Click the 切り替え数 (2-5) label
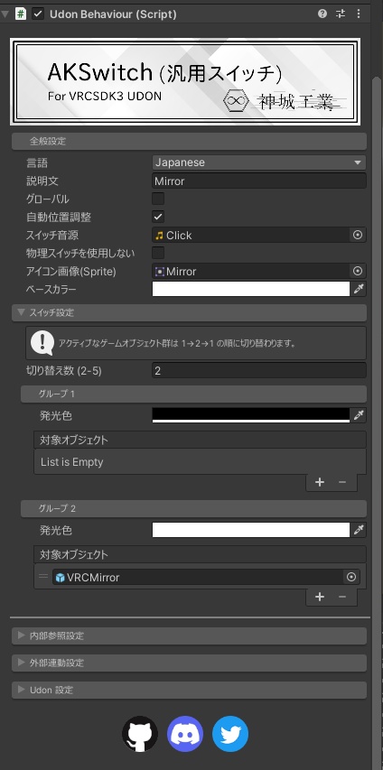Image resolution: width=383 pixels, height=770 pixels. [64, 371]
